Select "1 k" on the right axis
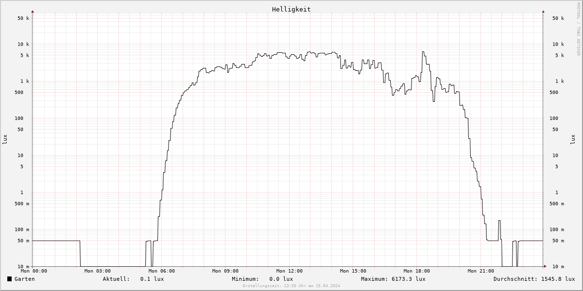583x291 pixels. click(560, 81)
